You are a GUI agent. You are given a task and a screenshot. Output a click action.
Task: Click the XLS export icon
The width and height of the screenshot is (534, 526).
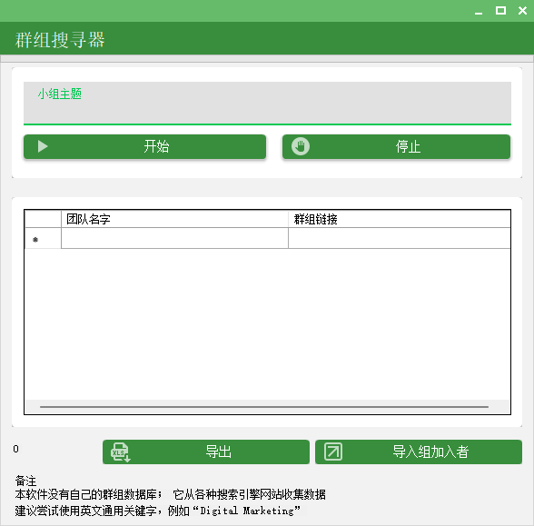click(120, 452)
